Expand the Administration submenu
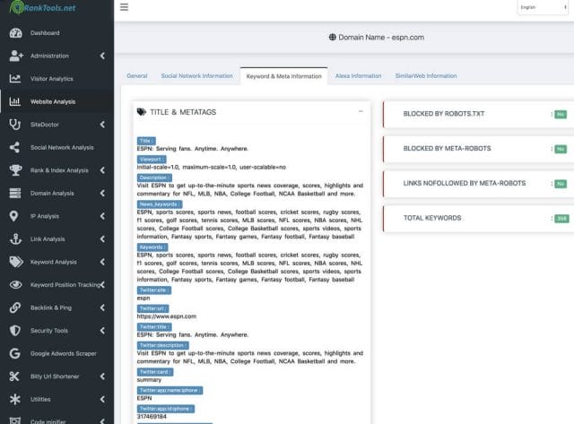The height and width of the screenshot is (424, 574). (102, 56)
